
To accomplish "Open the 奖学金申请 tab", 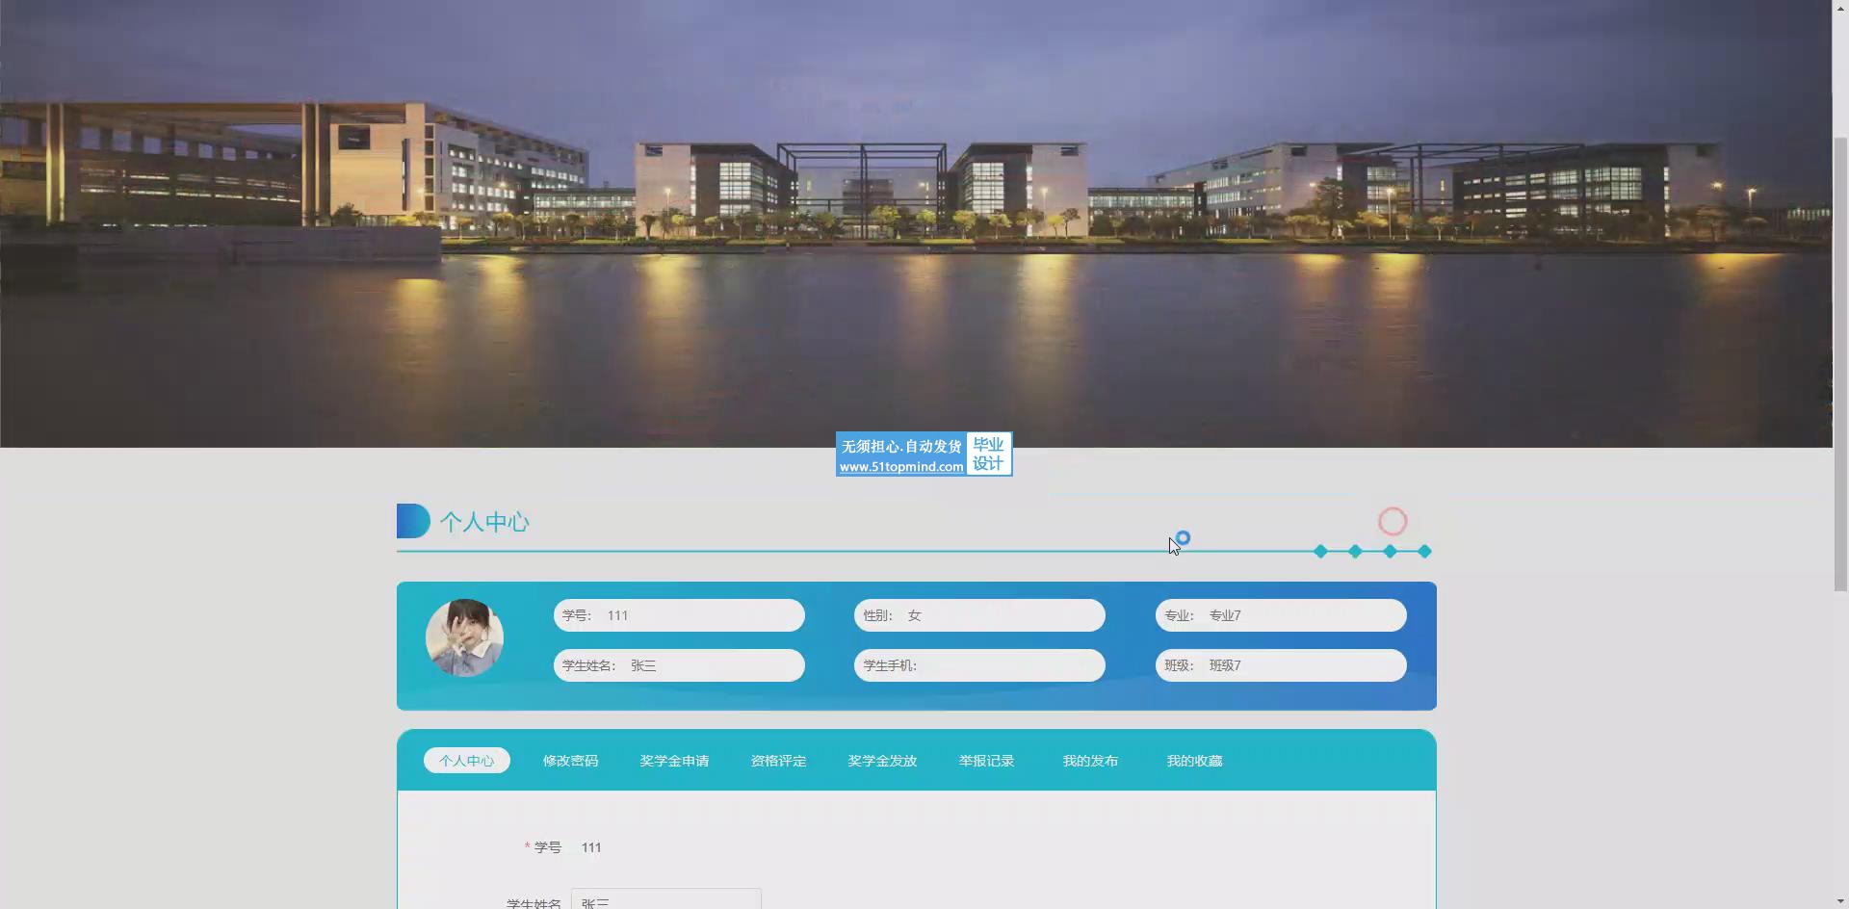I will click(x=674, y=761).
